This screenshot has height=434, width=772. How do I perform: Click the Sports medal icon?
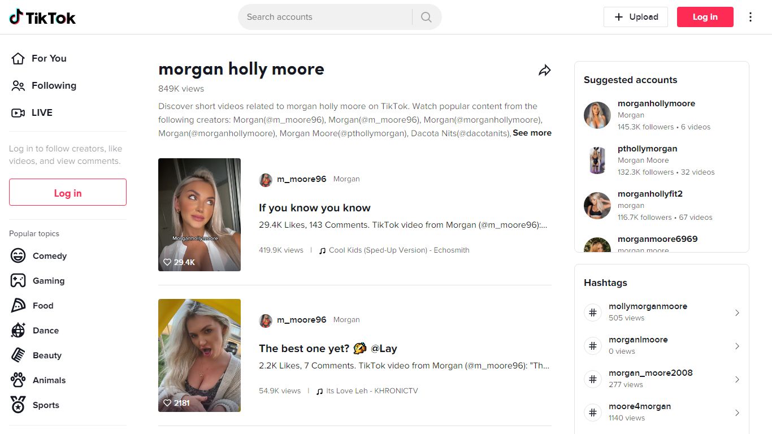point(18,405)
